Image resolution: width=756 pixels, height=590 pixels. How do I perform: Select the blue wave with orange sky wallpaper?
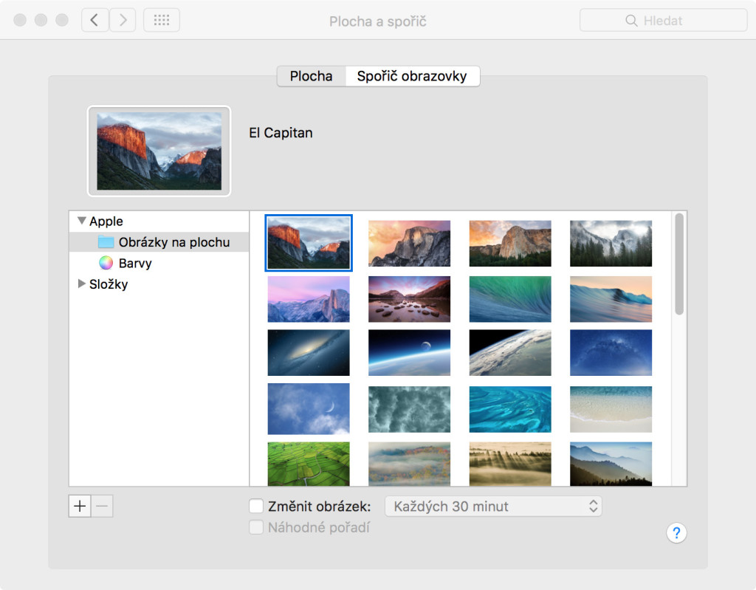click(611, 299)
